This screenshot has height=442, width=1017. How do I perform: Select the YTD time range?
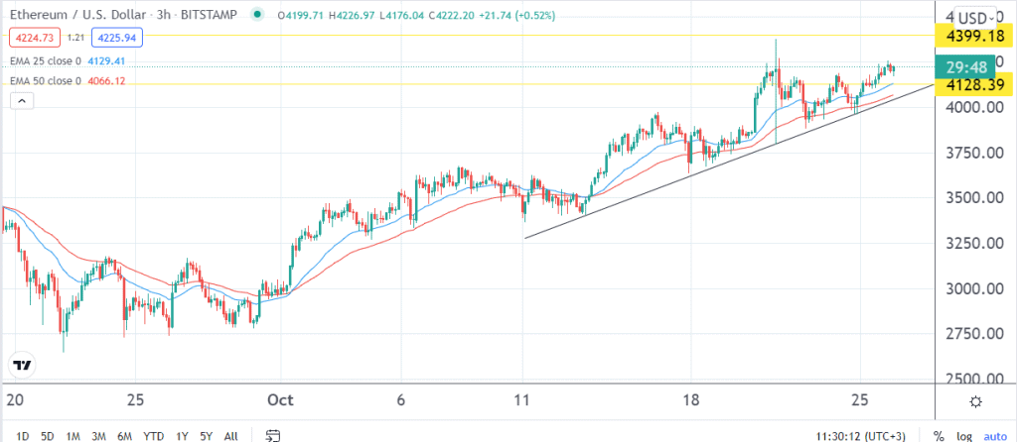pos(154,436)
